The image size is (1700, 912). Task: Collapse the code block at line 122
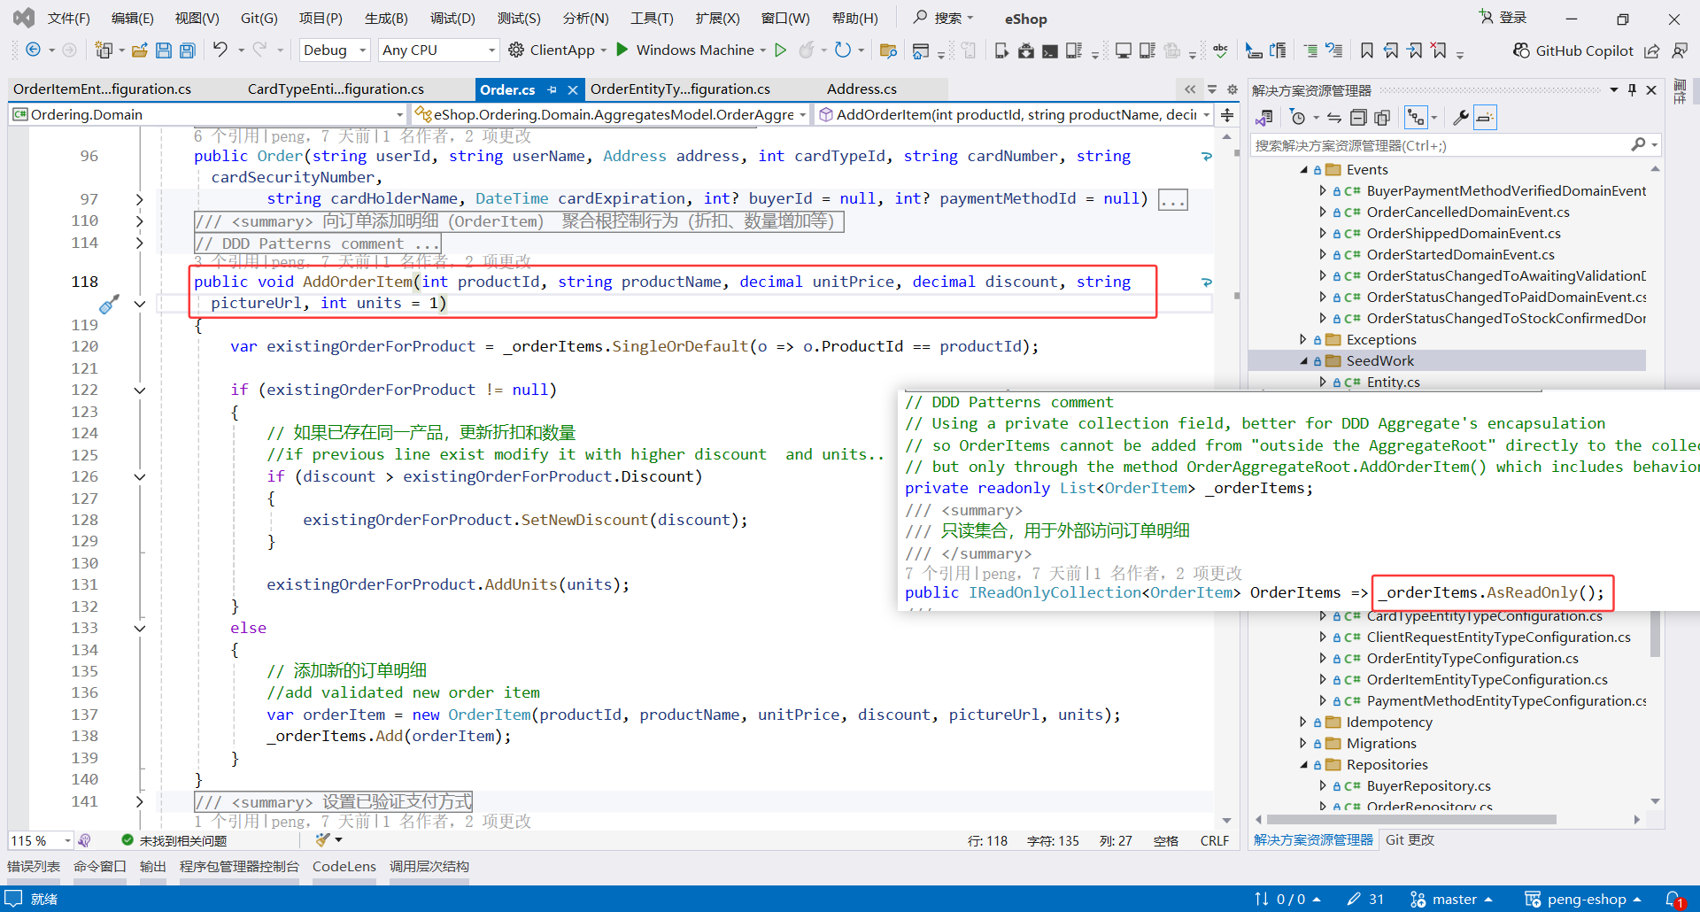[140, 390]
